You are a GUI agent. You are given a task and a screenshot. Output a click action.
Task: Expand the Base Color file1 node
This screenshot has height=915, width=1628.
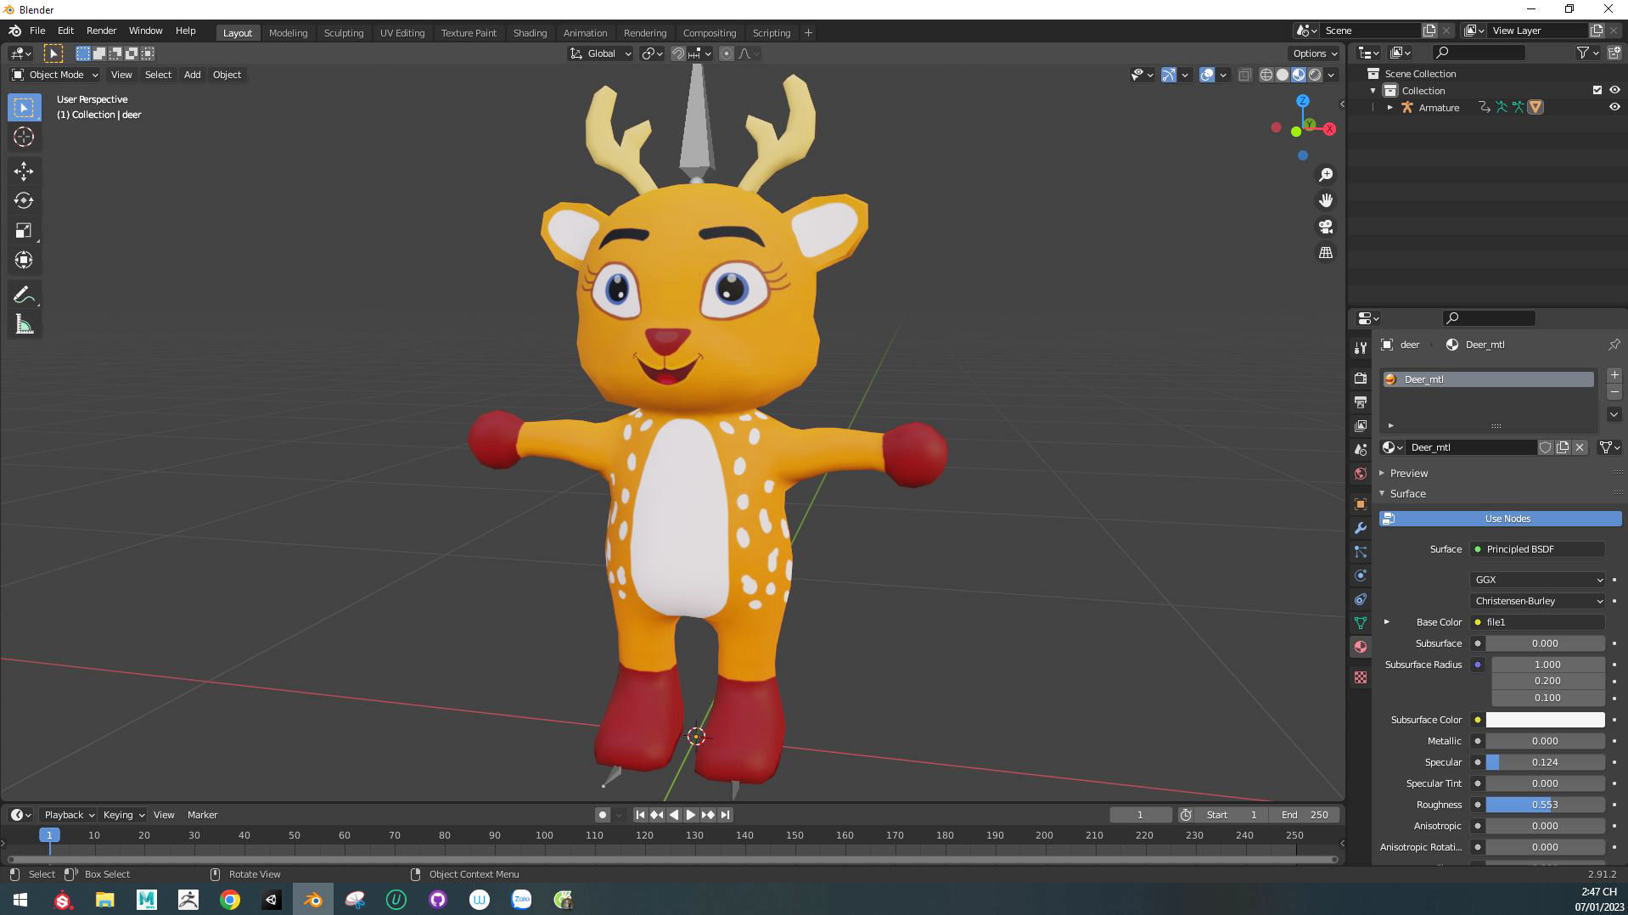tap(1387, 622)
